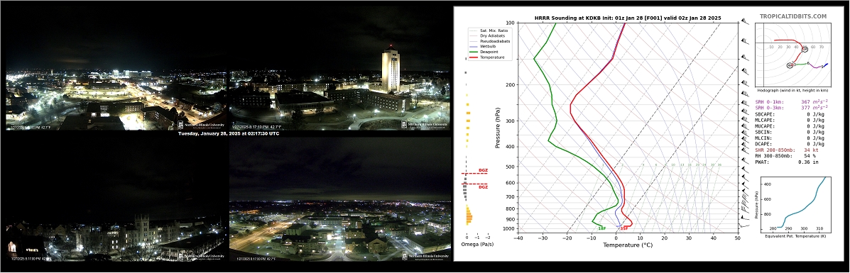Select the Dry Adiabats legend item
The image size is (850, 273).
[490, 35]
